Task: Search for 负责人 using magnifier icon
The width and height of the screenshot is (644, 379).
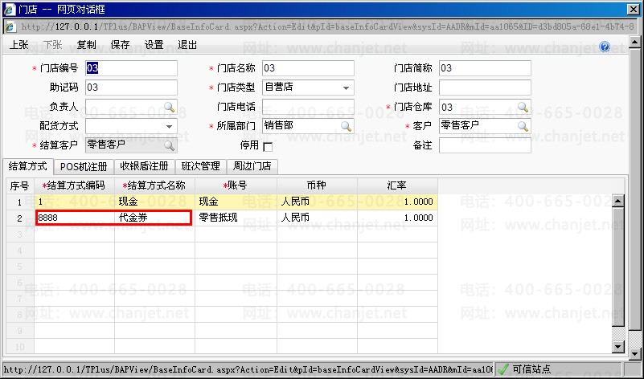Action: (169, 107)
